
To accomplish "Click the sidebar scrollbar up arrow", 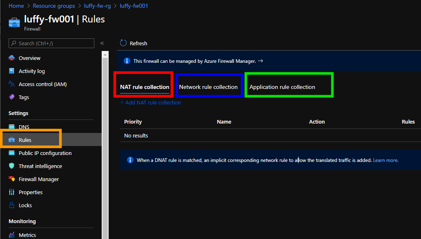I will 105,55.
